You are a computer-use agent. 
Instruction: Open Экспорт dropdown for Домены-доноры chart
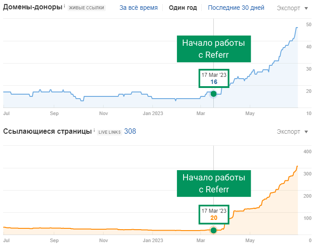pos(292,8)
